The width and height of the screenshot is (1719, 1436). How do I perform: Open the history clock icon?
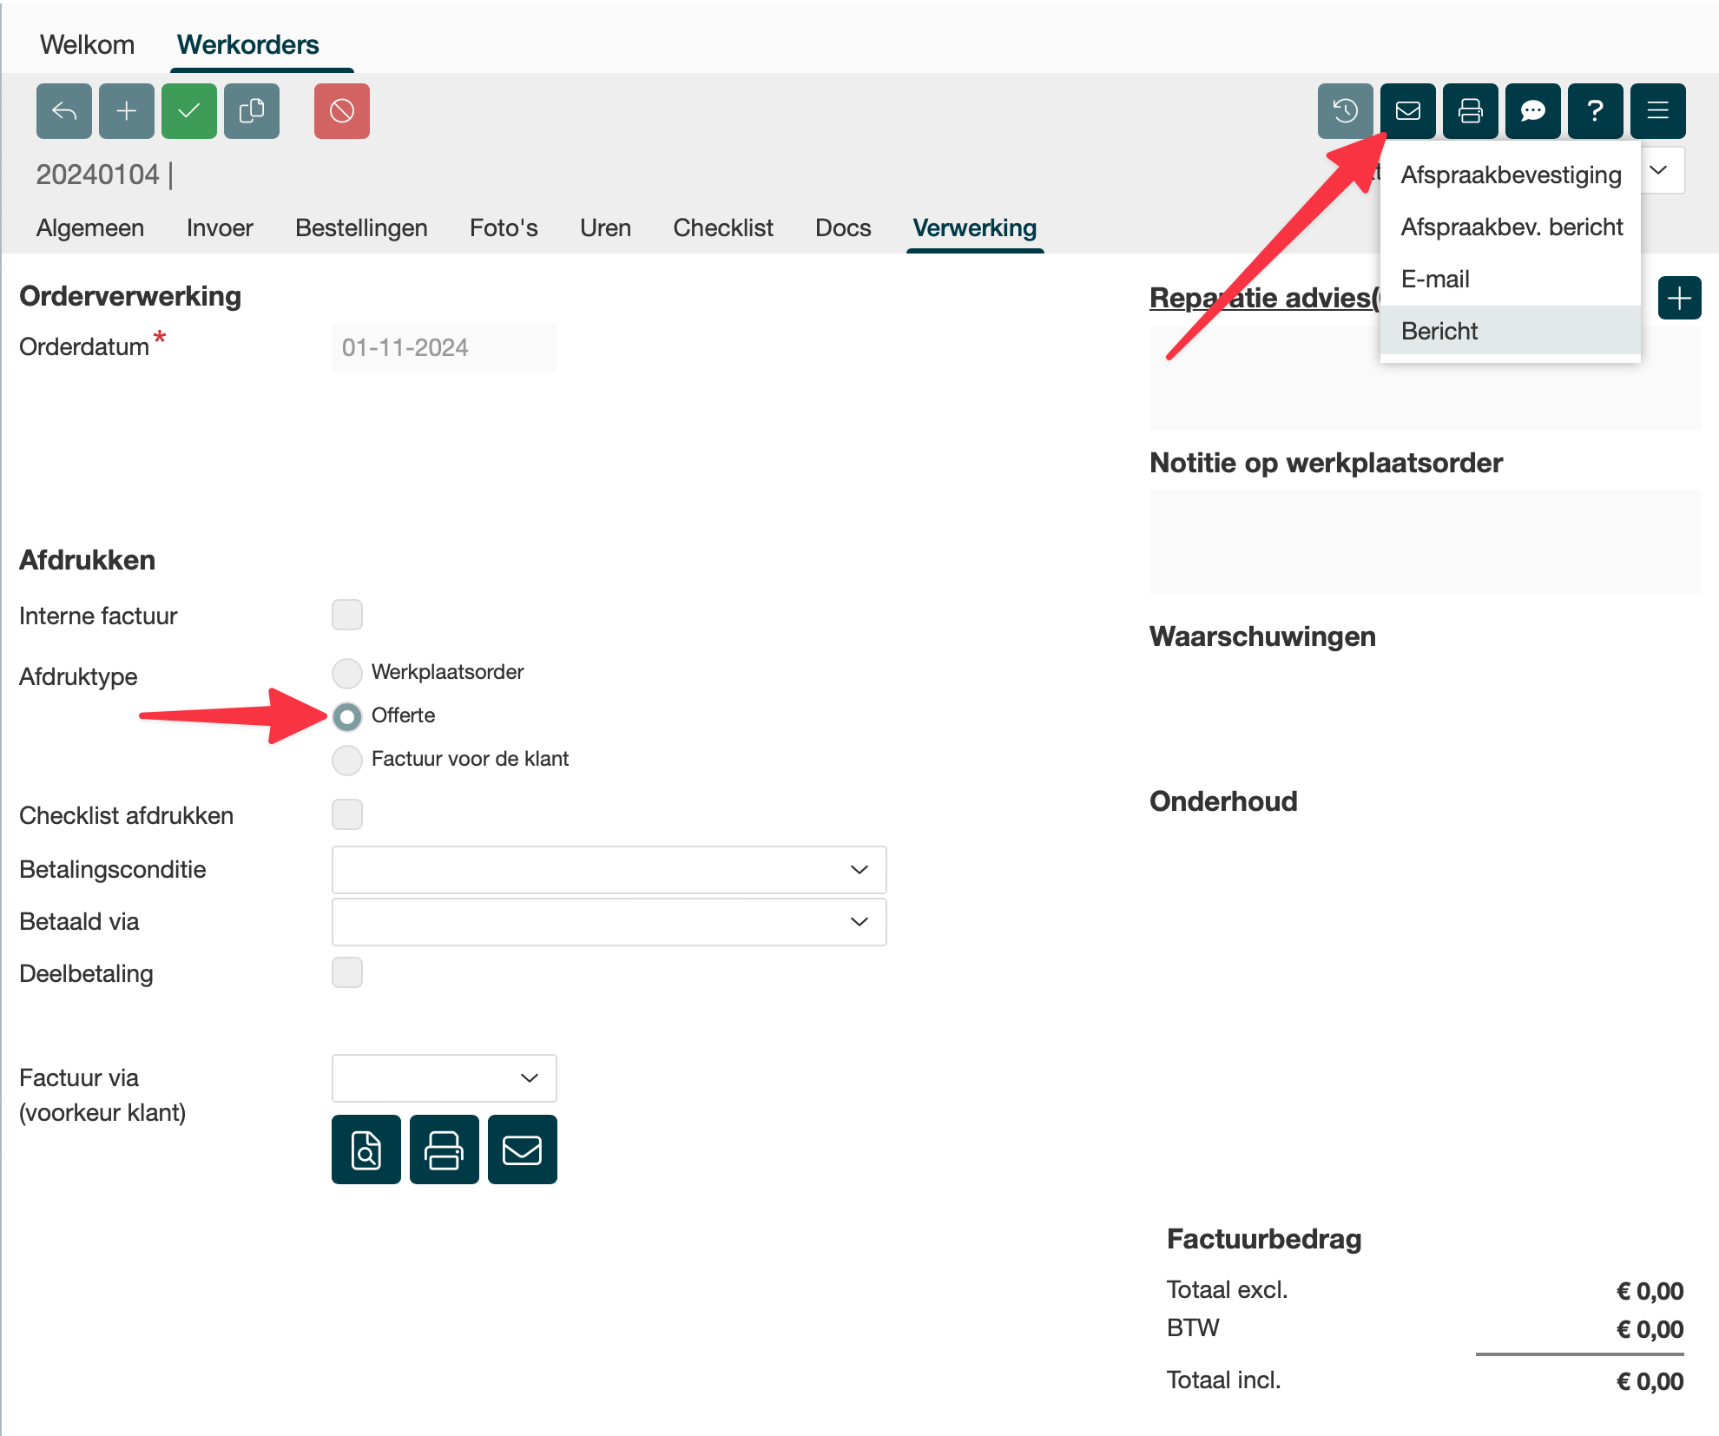click(1345, 111)
